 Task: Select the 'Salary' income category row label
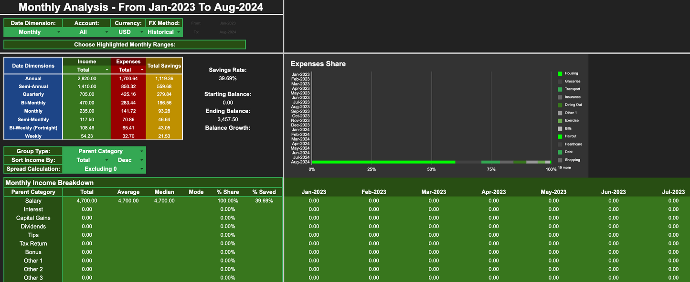33,201
